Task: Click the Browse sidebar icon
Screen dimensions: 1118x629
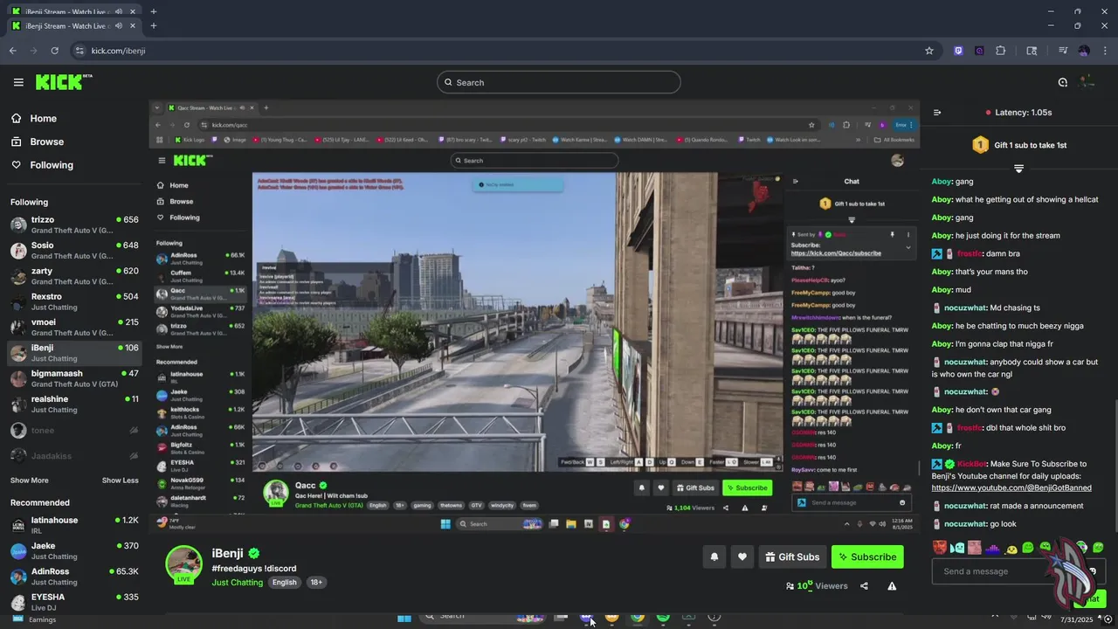Action: (x=16, y=142)
